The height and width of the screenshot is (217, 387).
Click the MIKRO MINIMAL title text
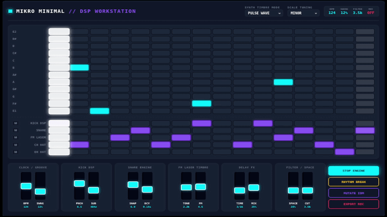click(x=40, y=11)
